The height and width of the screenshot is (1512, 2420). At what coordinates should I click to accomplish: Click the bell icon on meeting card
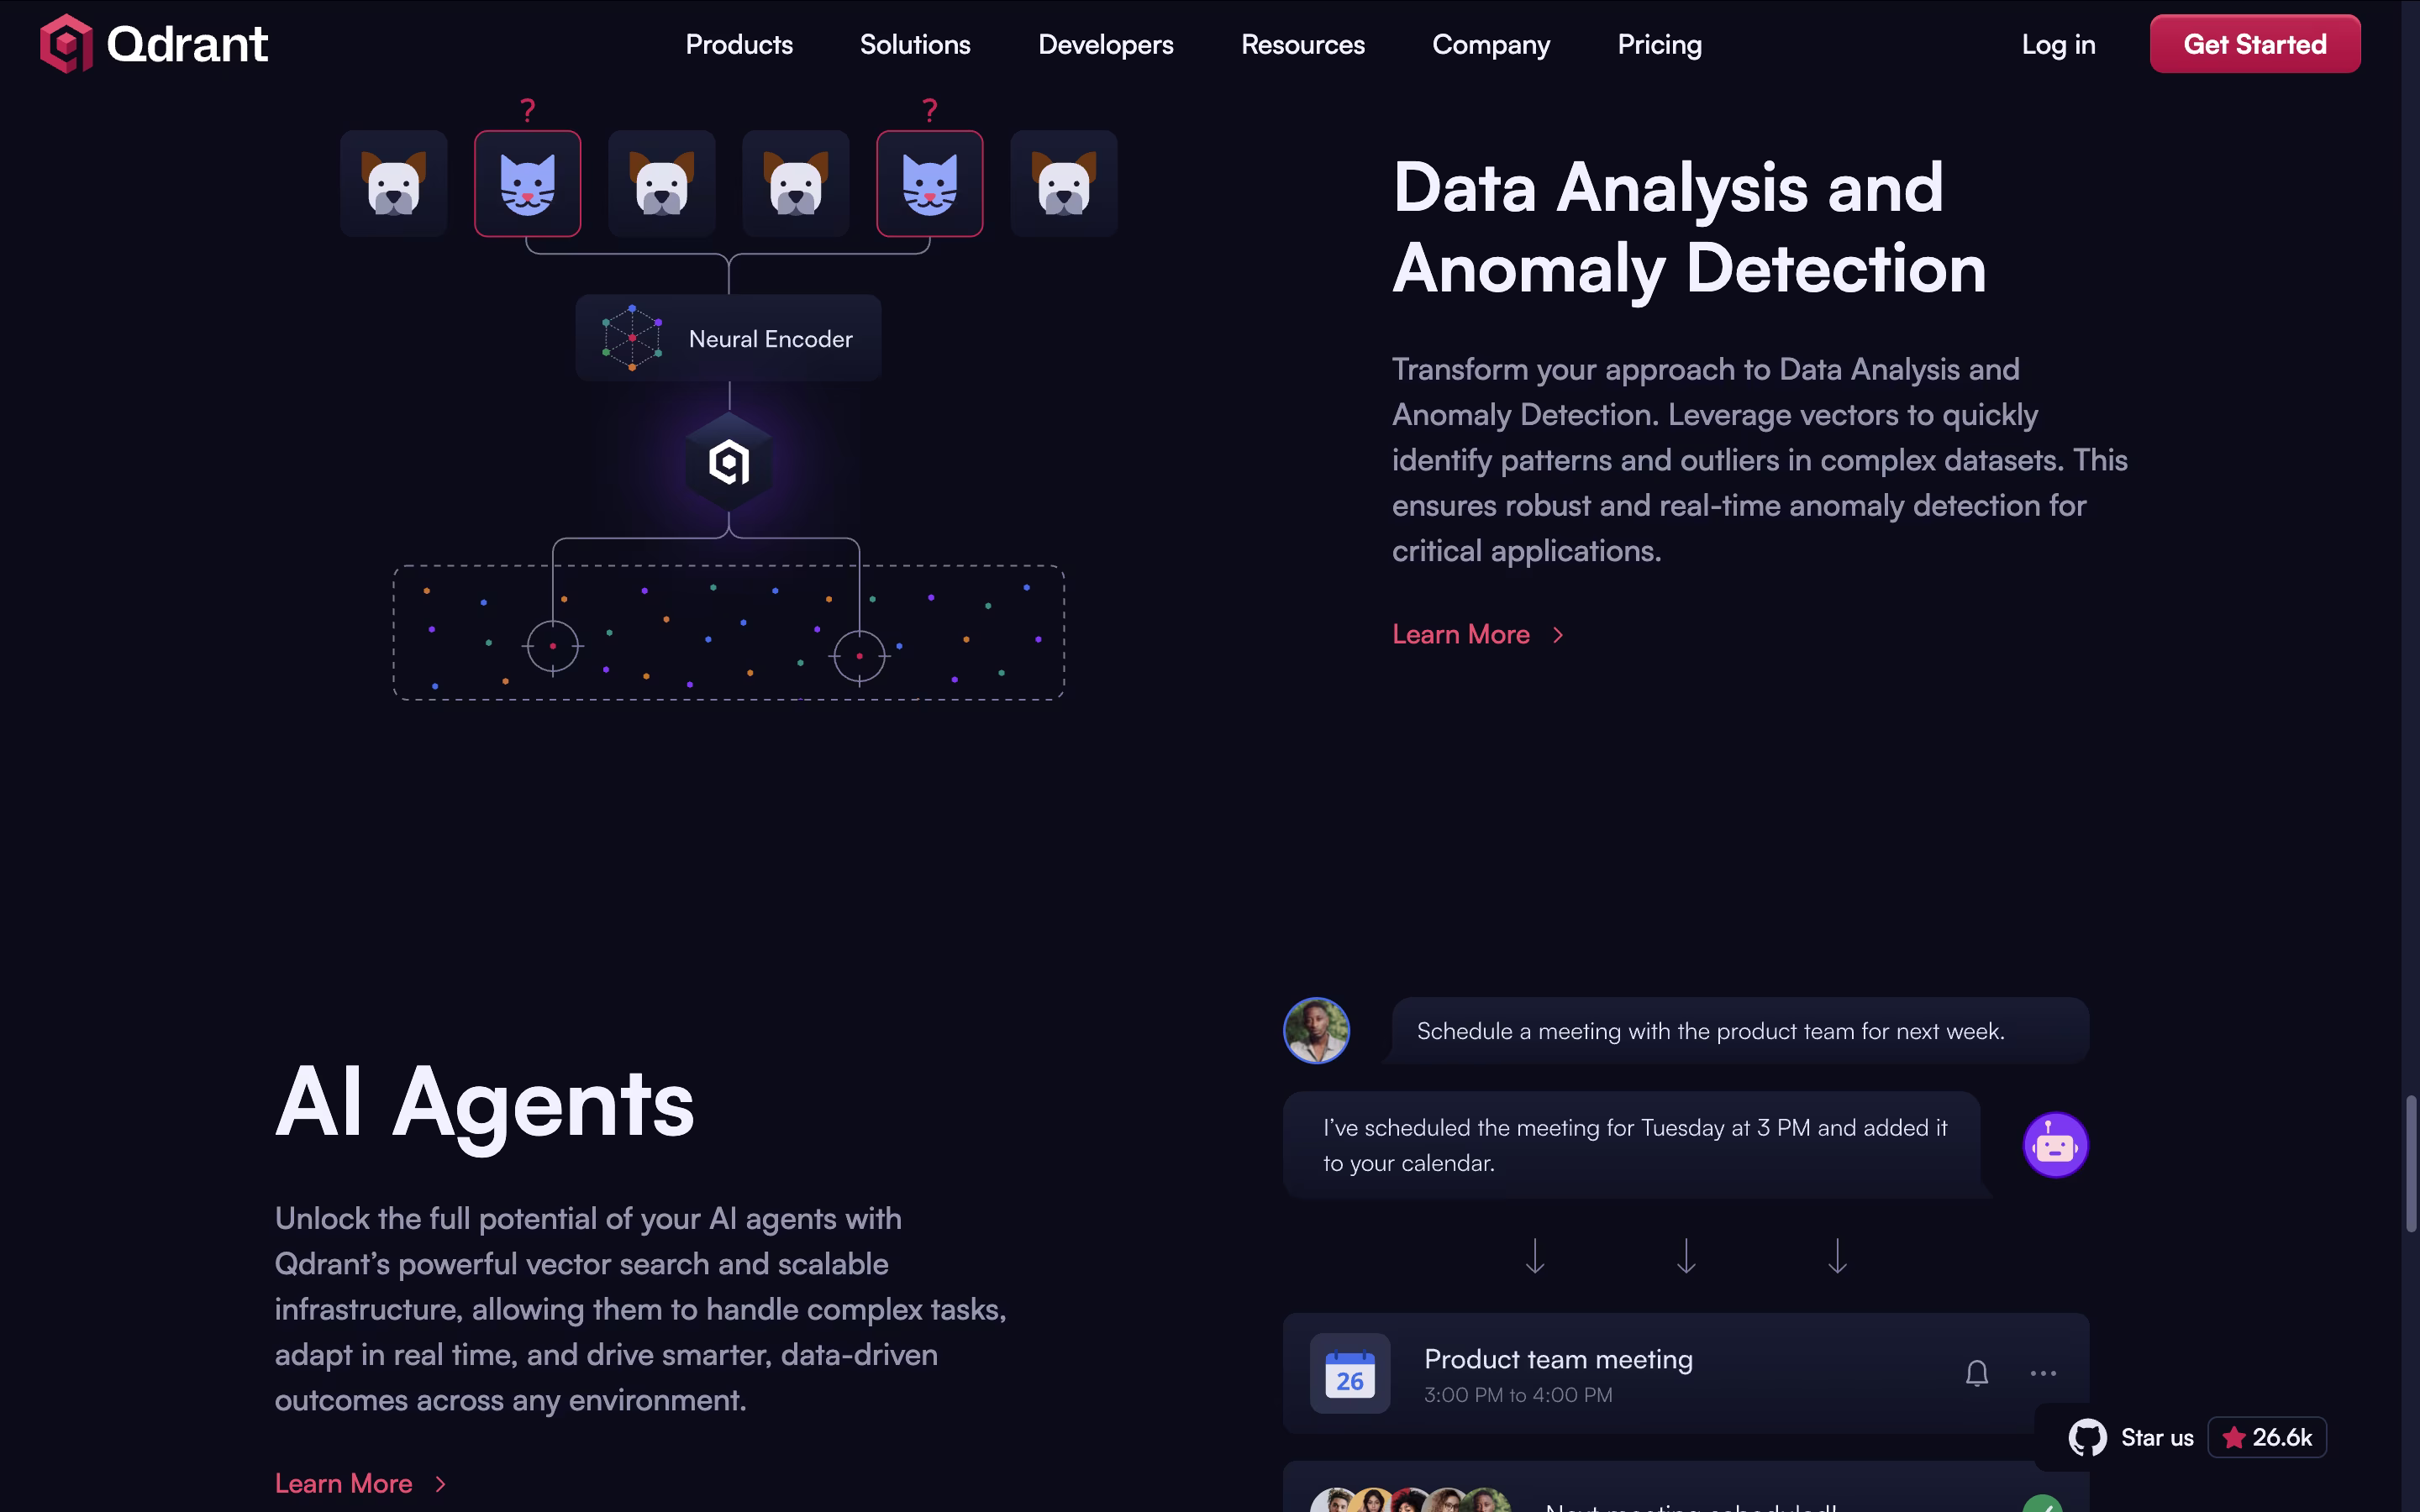(1976, 1373)
